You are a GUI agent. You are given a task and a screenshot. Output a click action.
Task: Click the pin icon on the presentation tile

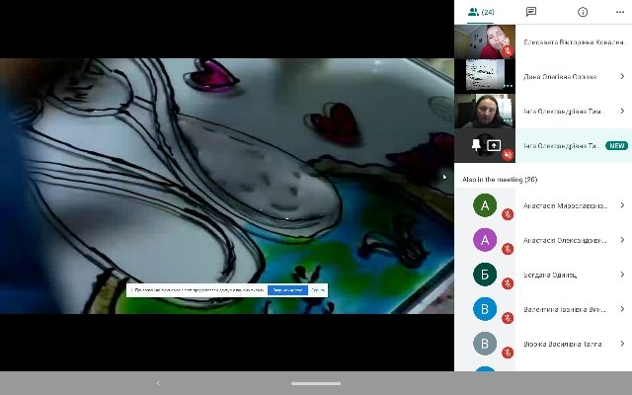476,145
